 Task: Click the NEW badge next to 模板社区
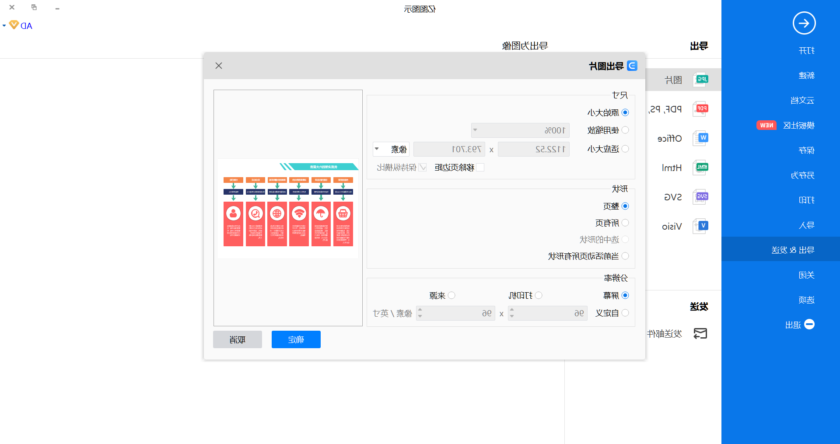point(766,125)
